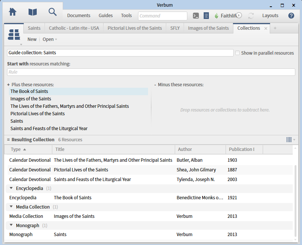Click the Tylenda, Joseph N. author cell
302x245 pixels.
pos(196,179)
